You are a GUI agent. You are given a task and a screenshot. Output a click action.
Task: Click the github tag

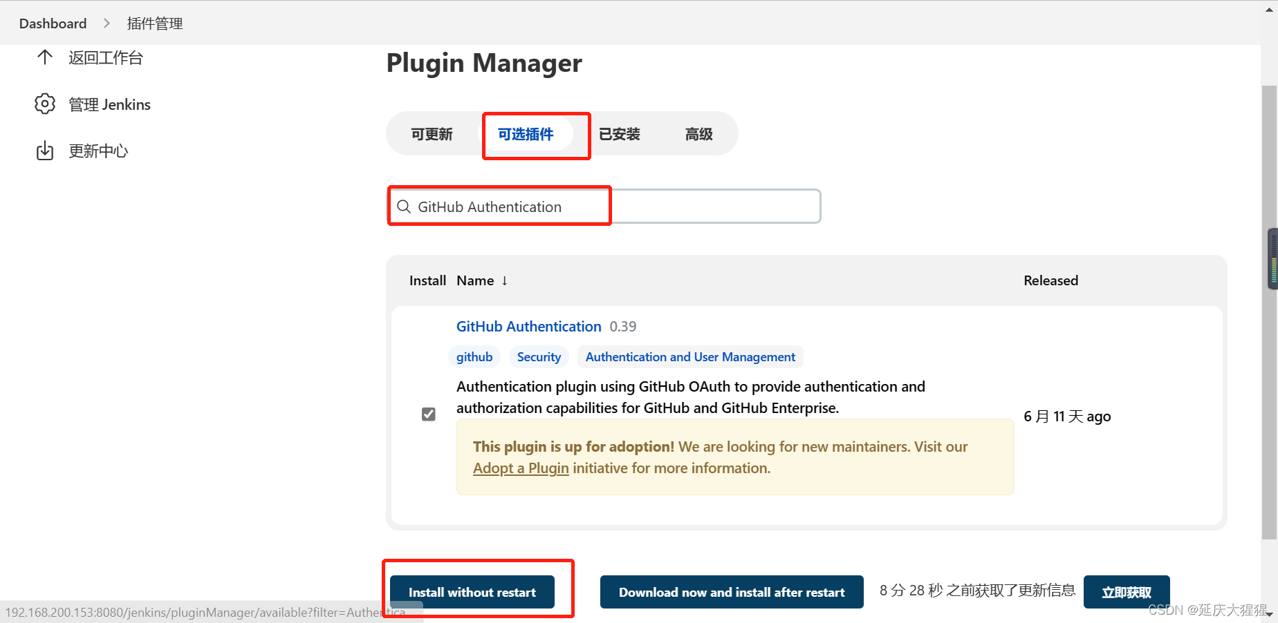474,357
